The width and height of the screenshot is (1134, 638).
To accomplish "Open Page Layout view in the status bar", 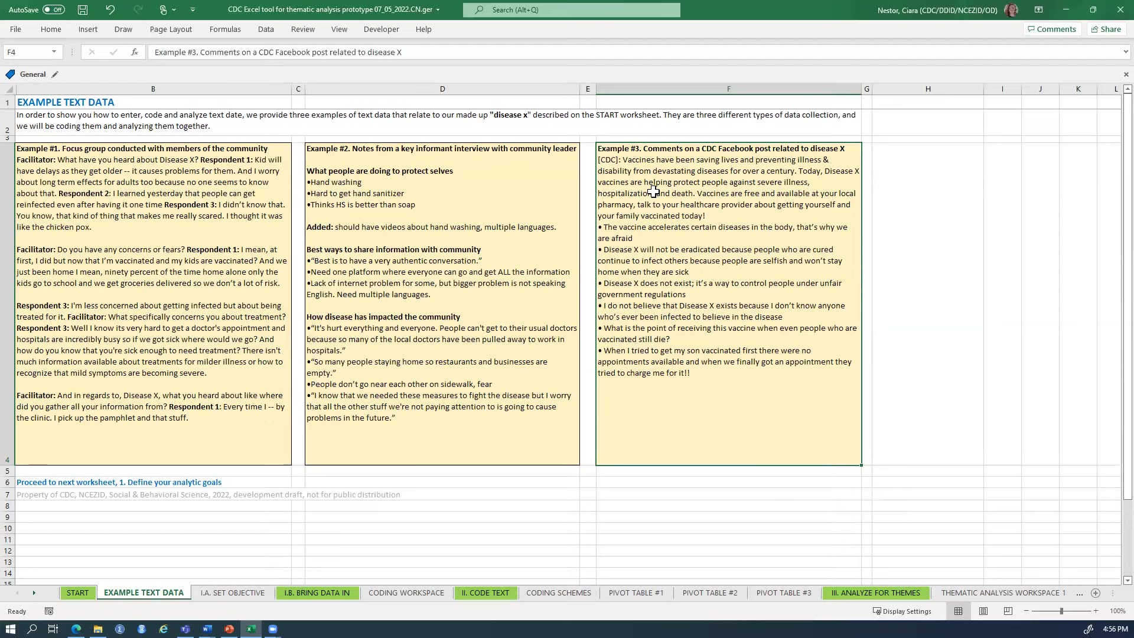I will pos(983,611).
